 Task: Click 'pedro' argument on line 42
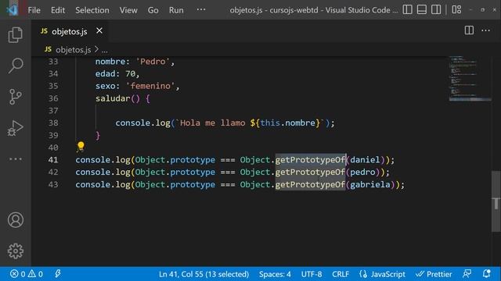tap(362, 172)
